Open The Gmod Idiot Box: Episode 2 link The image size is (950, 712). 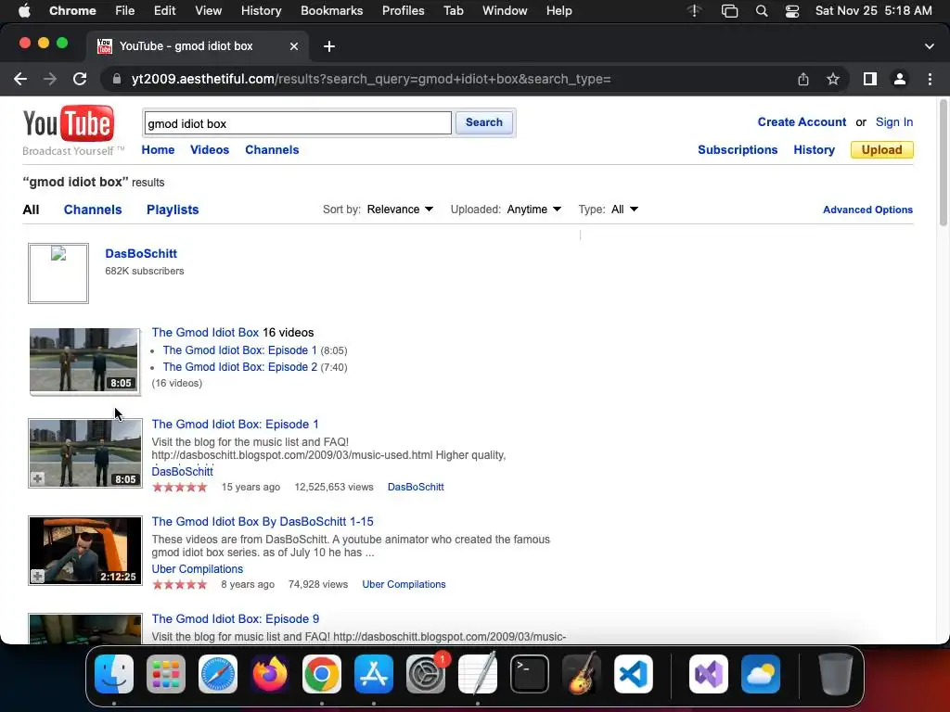pyautogui.click(x=240, y=367)
